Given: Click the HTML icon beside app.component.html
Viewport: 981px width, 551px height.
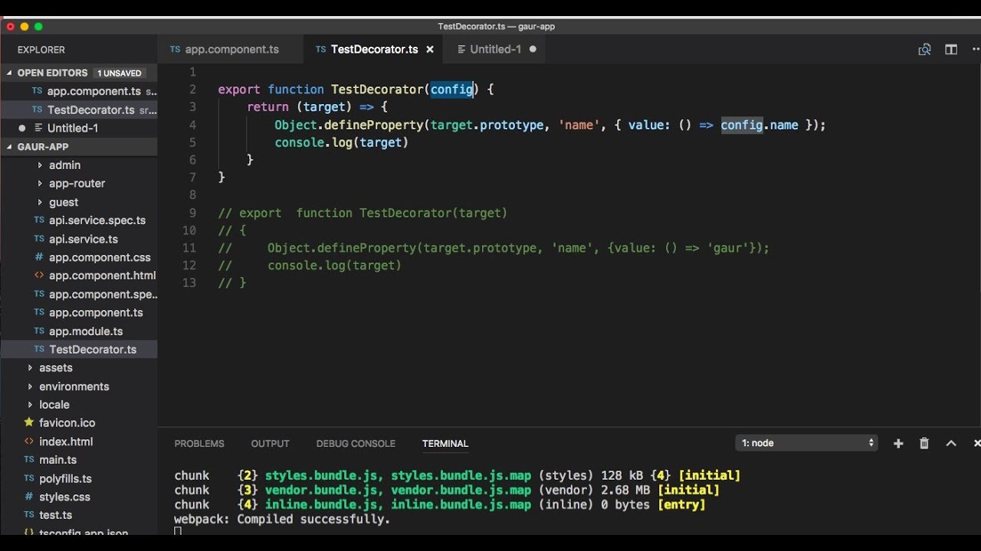Looking at the screenshot, I should tap(39, 275).
